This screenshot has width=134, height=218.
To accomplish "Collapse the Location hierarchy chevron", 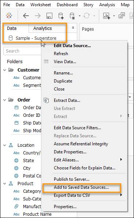I will pyautogui.click(x=5, y=145).
